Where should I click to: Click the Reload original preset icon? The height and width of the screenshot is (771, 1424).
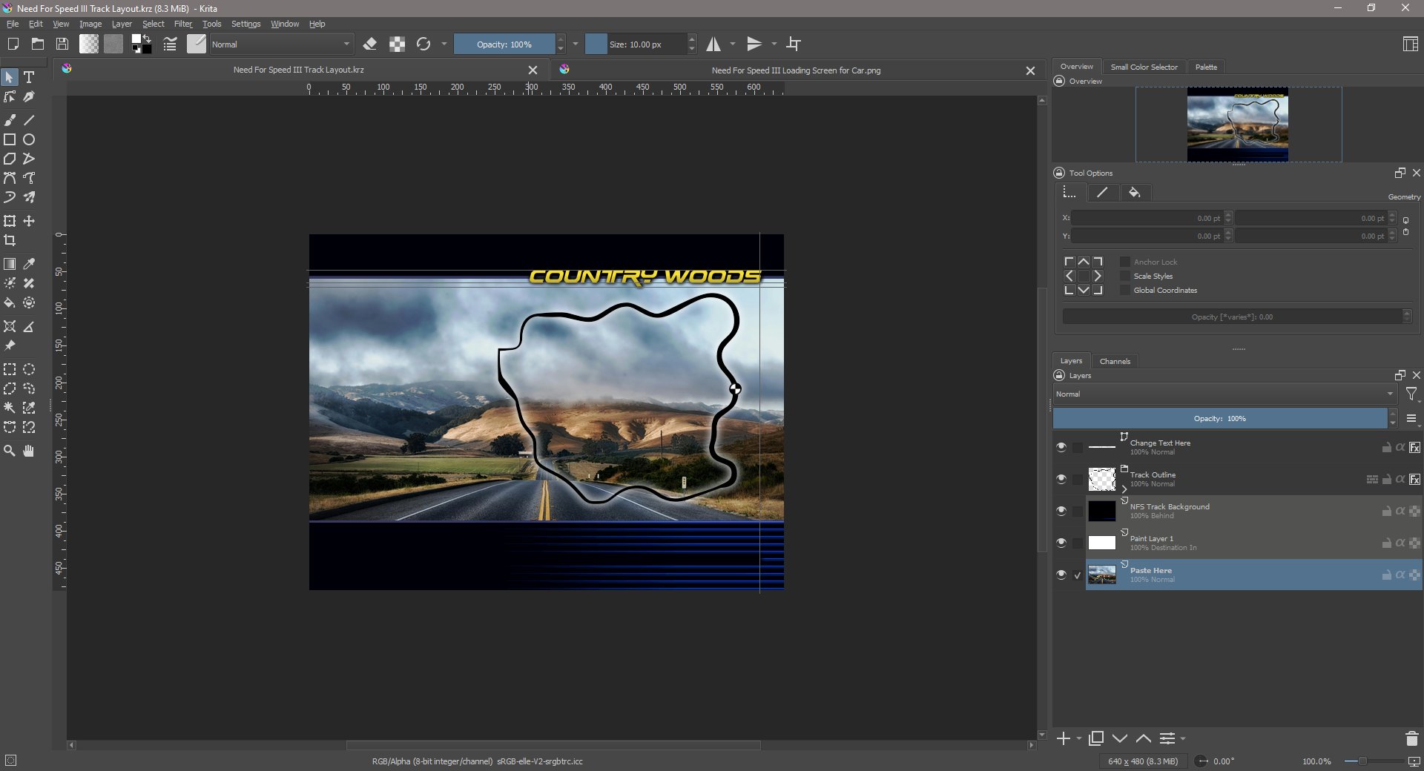pos(423,44)
